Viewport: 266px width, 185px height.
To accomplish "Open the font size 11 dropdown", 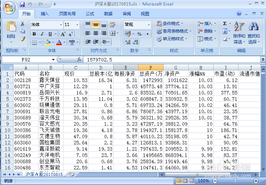I will click(x=77, y=25).
